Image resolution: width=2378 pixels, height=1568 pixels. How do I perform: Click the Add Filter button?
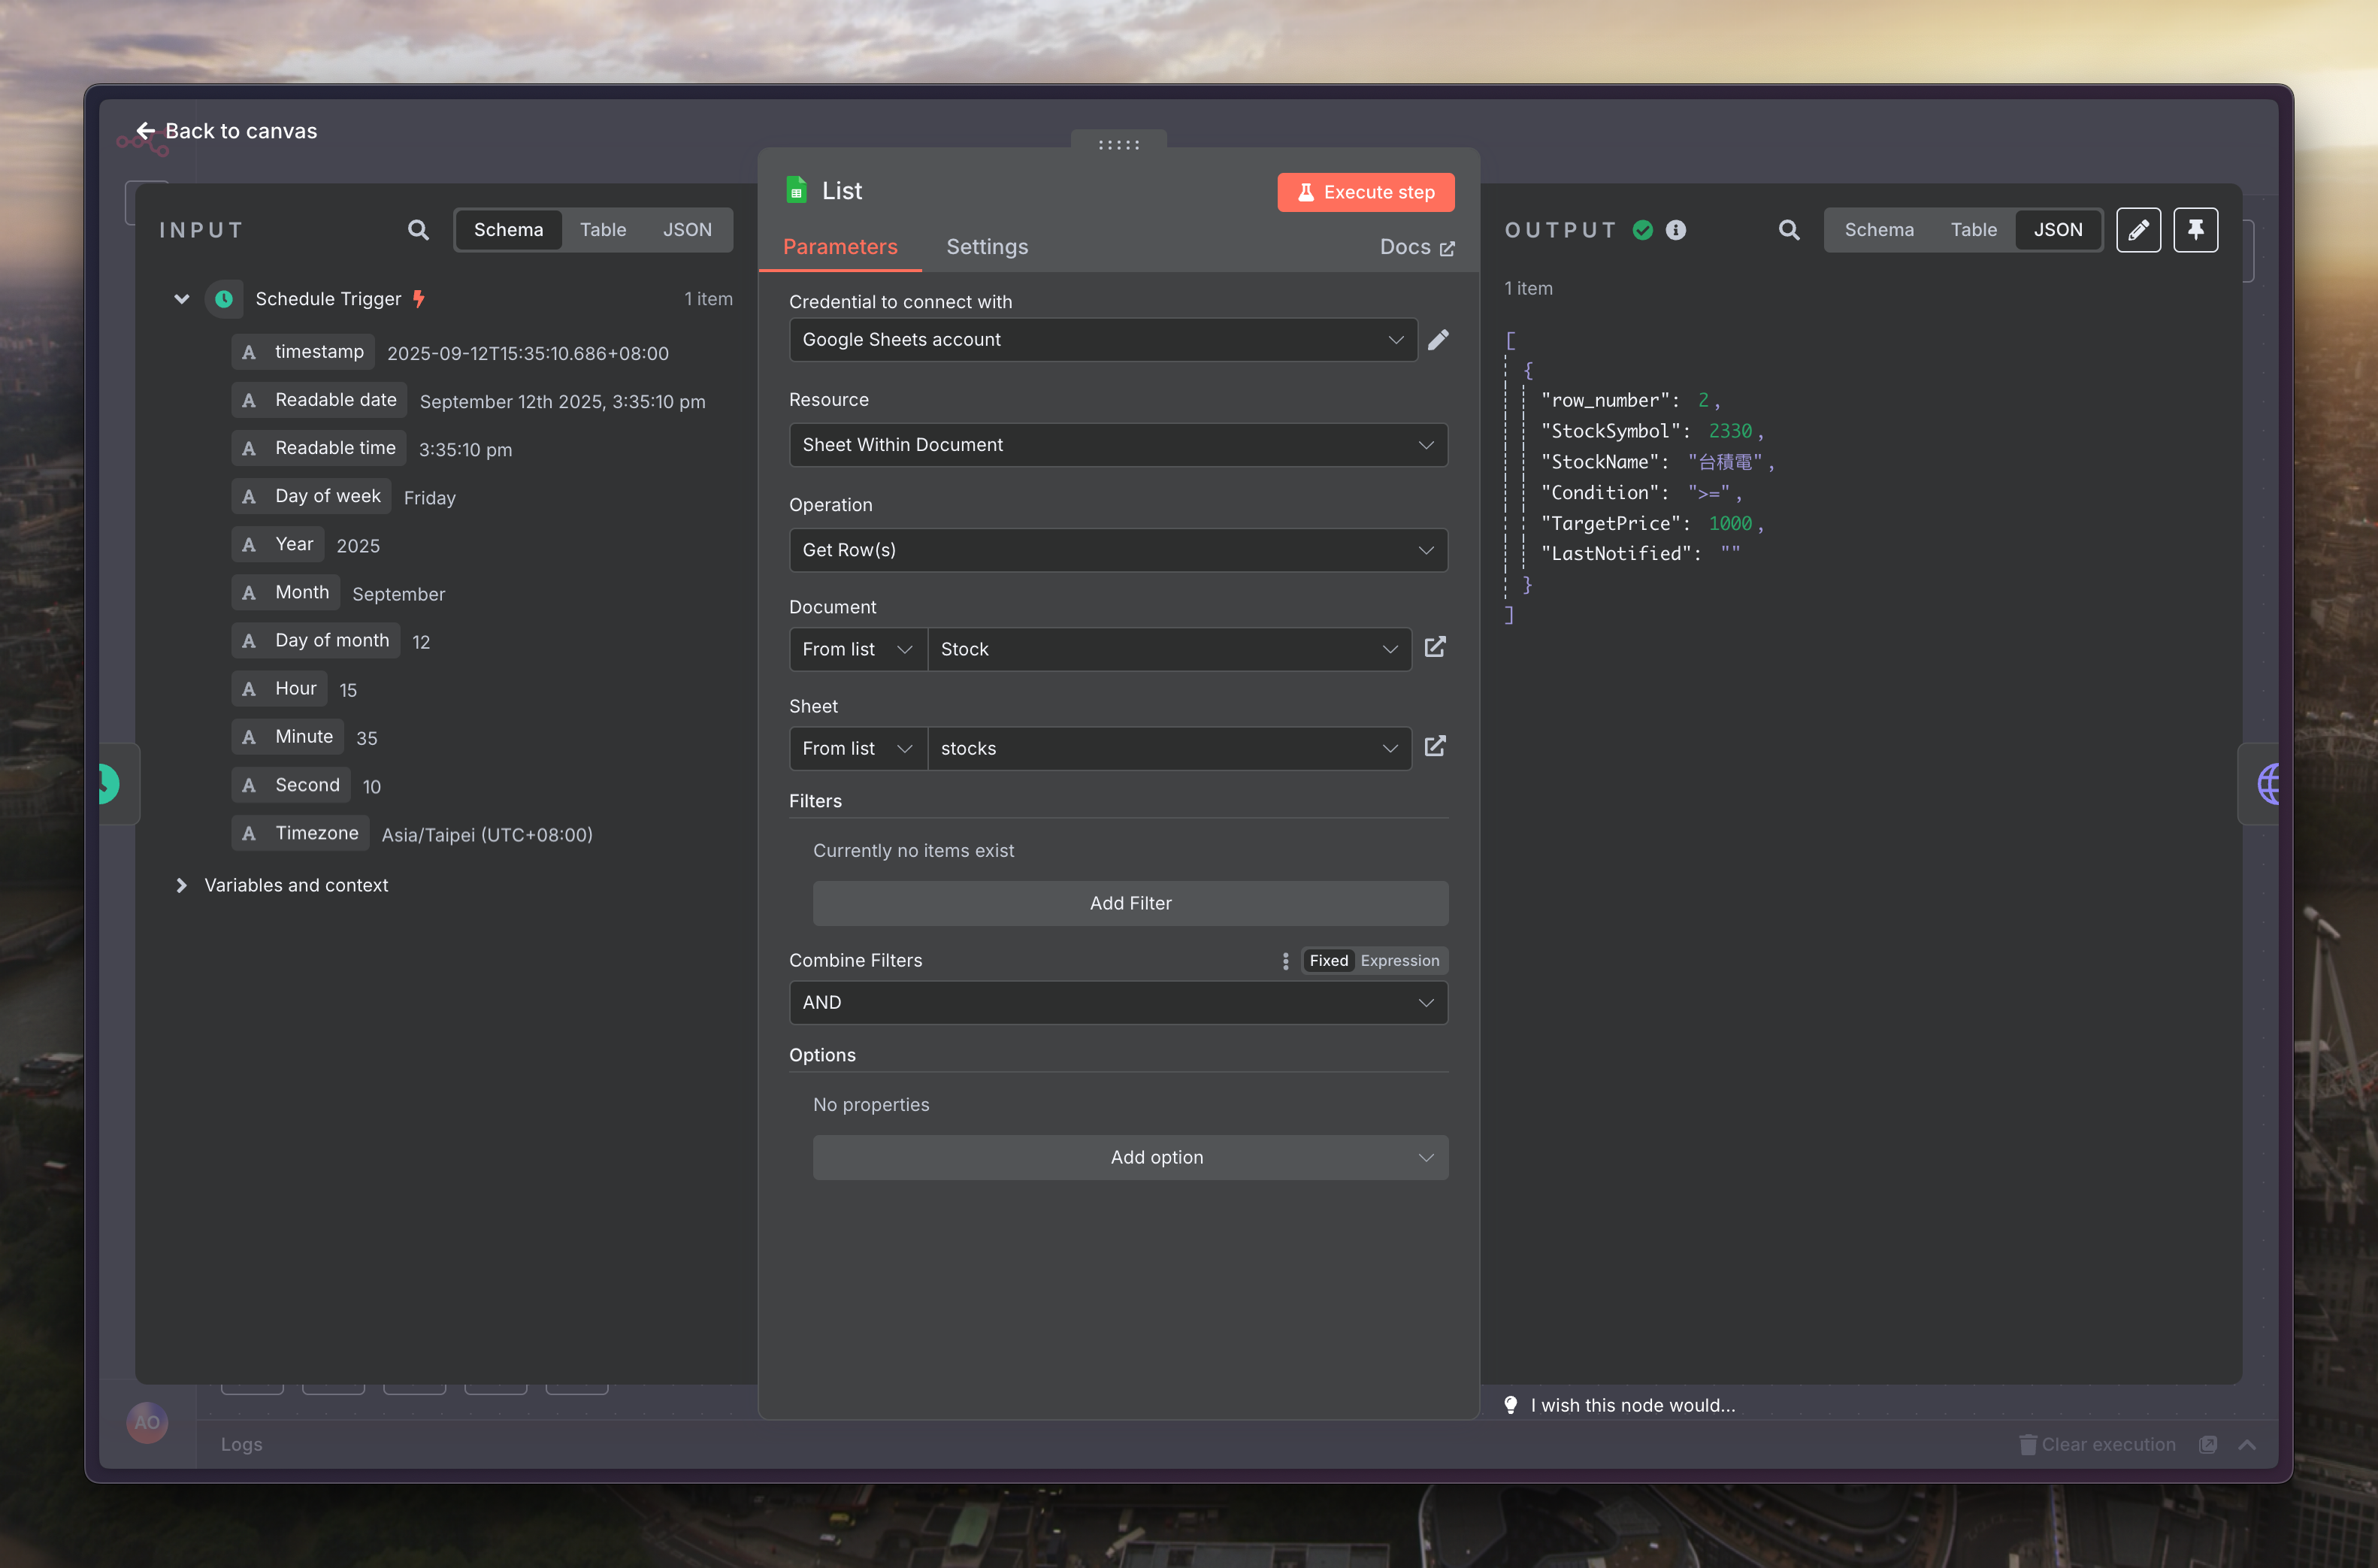tap(1130, 903)
